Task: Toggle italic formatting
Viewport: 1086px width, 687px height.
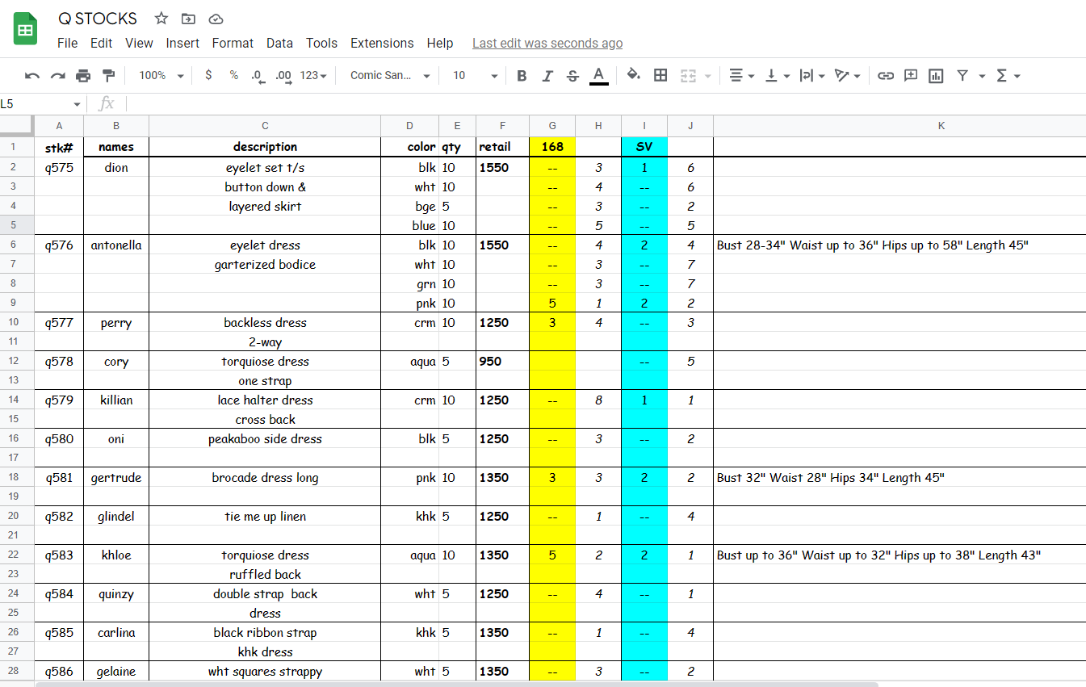Action: [547, 76]
